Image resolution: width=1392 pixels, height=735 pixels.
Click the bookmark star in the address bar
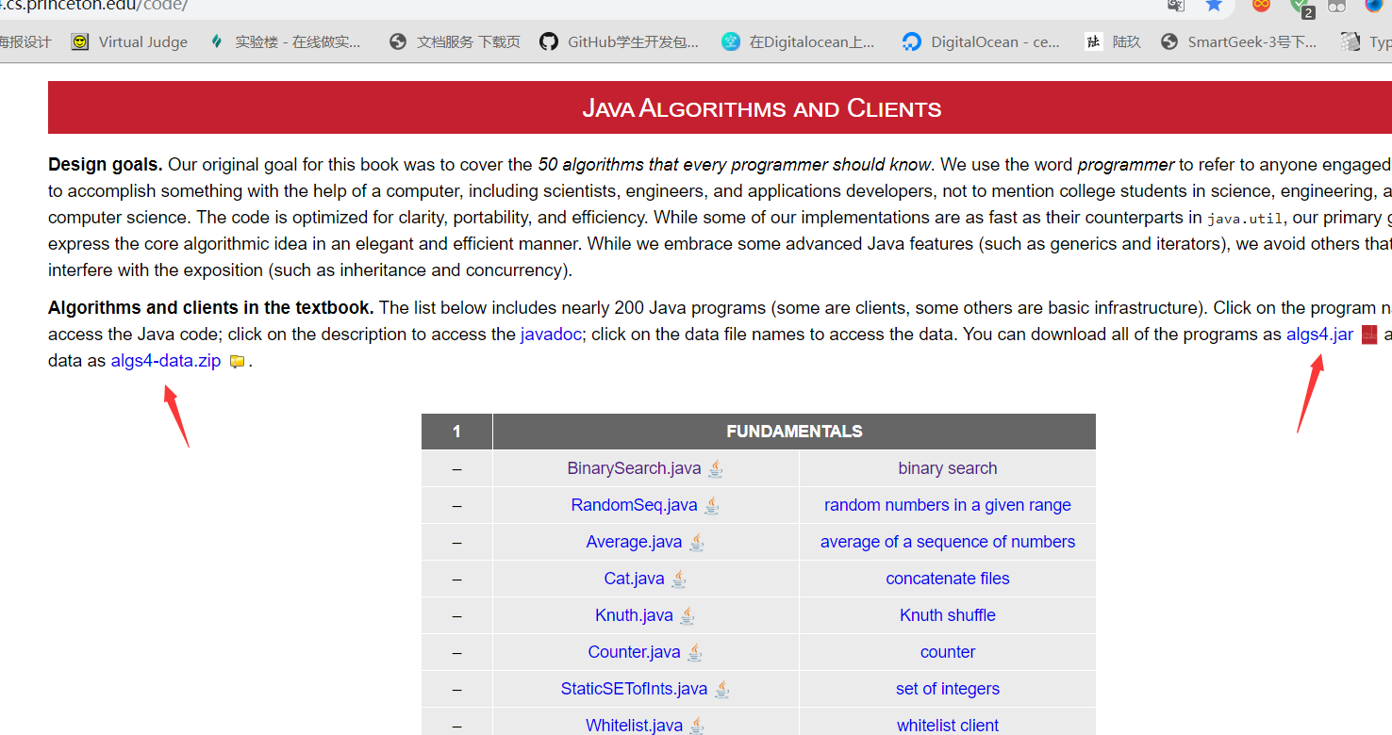pos(1214,8)
